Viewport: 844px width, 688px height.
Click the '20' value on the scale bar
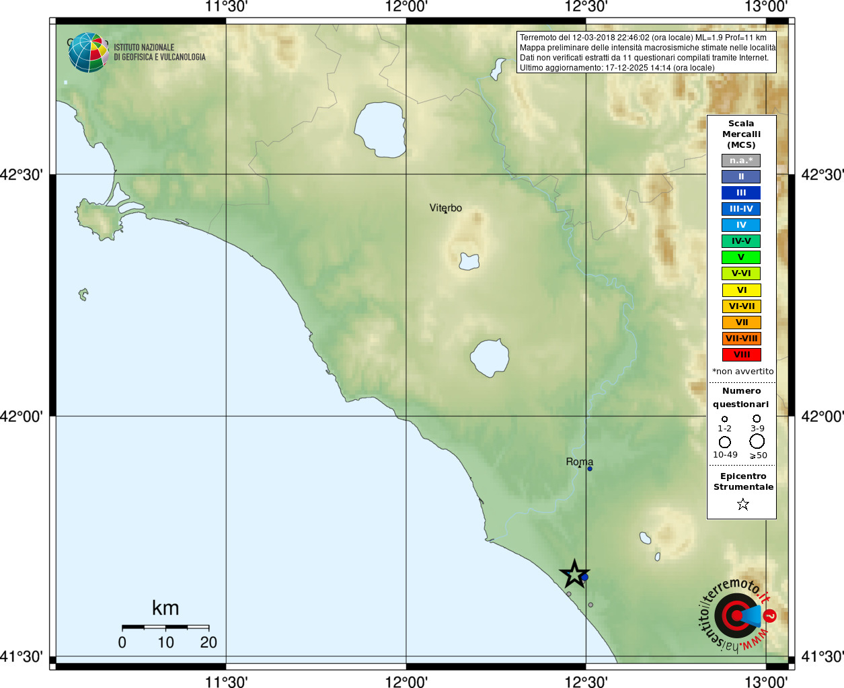point(208,642)
